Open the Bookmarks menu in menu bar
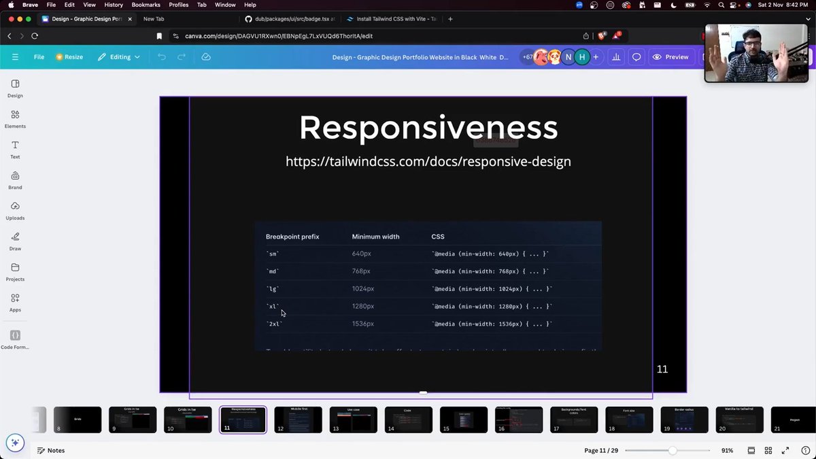Viewport: 816px width, 459px height. point(146,5)
